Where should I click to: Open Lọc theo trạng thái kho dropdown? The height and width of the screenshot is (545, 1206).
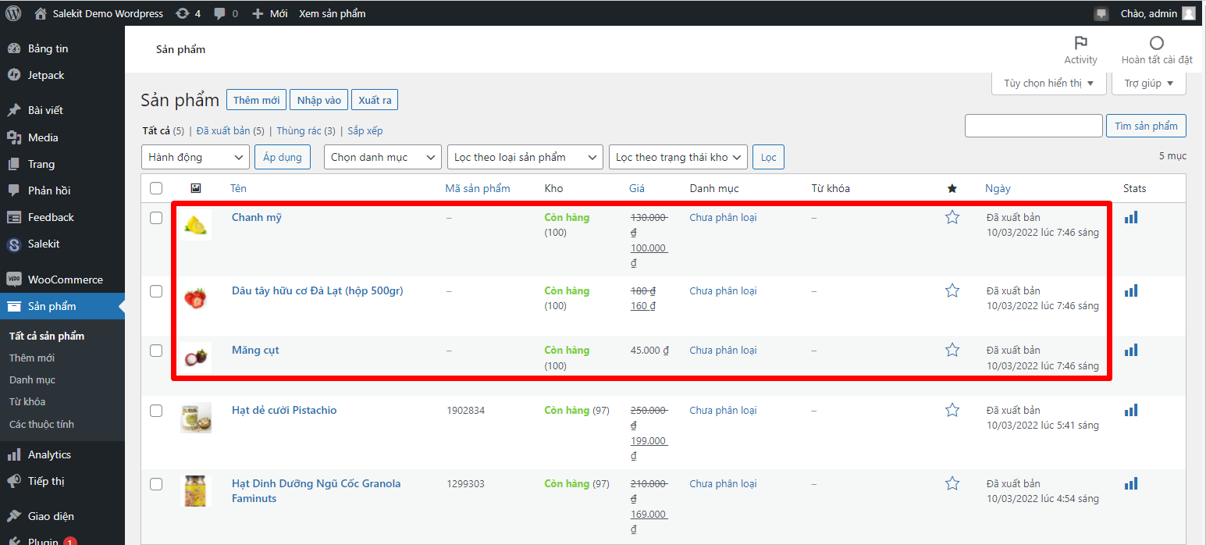pyautogui.click(x=678, y=157)
